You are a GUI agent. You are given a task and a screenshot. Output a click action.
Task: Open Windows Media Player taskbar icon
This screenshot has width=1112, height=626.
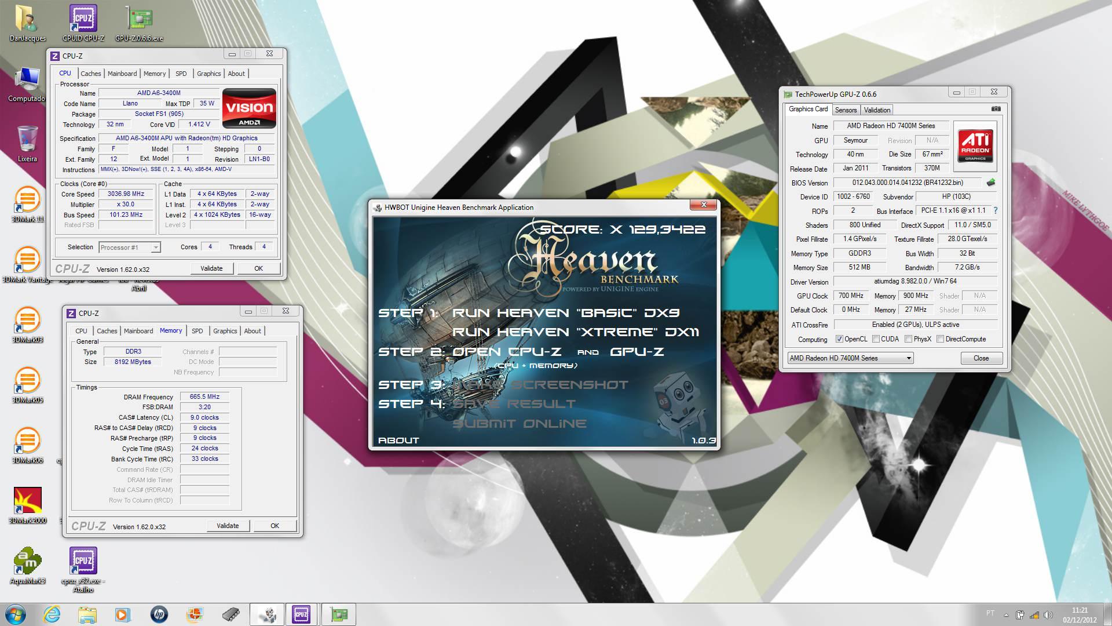click(123, 614)
